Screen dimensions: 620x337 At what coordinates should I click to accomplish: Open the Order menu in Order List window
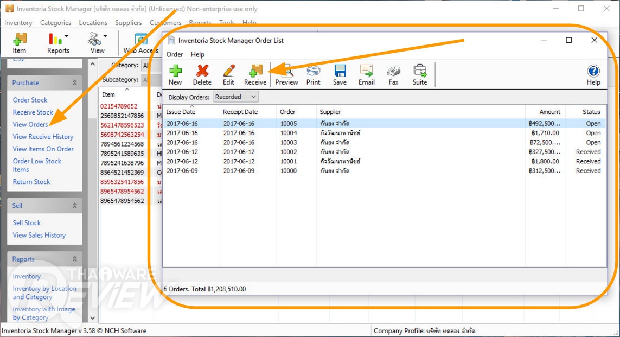pyautogui.click(x=174, y=54)
